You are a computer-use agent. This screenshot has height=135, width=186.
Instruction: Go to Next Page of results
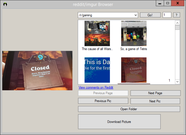click(155, 93)
